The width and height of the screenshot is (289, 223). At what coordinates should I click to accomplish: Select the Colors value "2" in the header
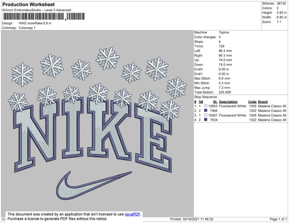[x=277, y=8]
